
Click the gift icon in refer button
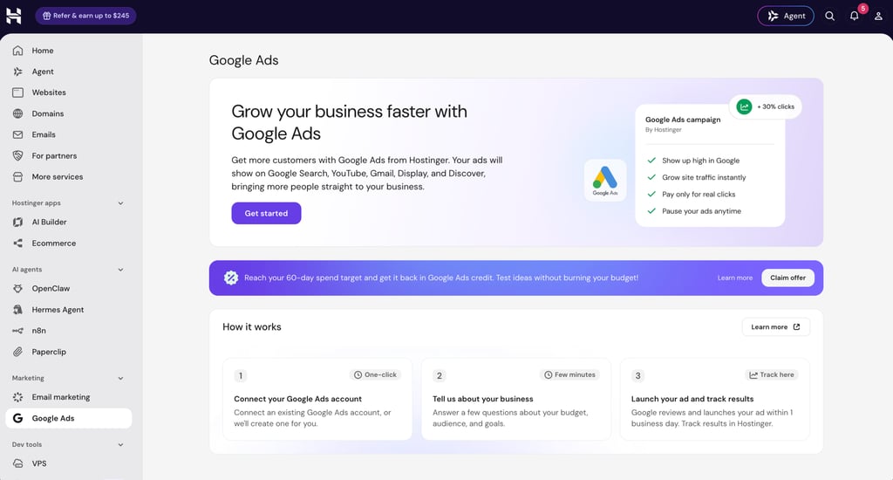47,16
